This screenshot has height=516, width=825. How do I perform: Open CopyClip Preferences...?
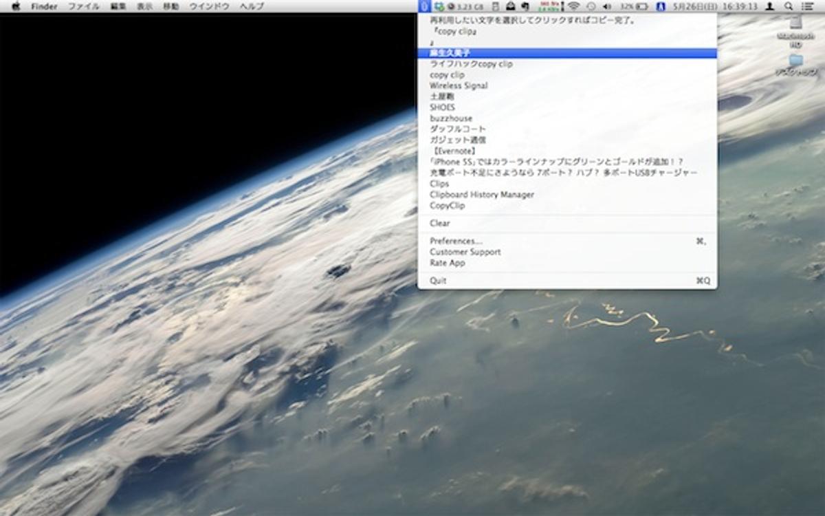click(456, 241)
